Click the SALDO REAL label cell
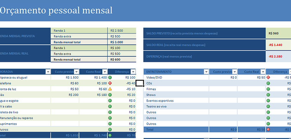Screen dimensions: 291x139 coord(205,45)
